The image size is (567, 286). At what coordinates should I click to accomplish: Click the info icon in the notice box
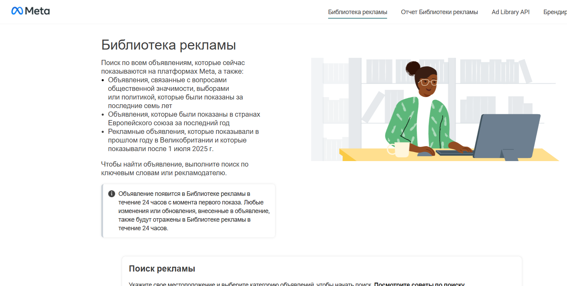[x=112, y=194]
